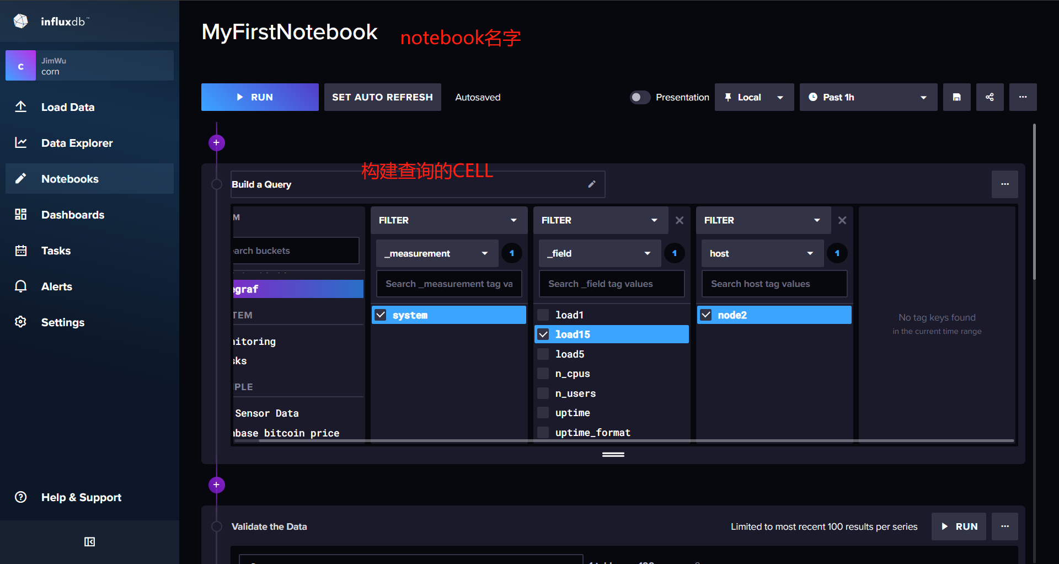Run the Validate the Data cell
Image resolution: width=1059 pixels, height=564 pixels.
tap(959, 526)
